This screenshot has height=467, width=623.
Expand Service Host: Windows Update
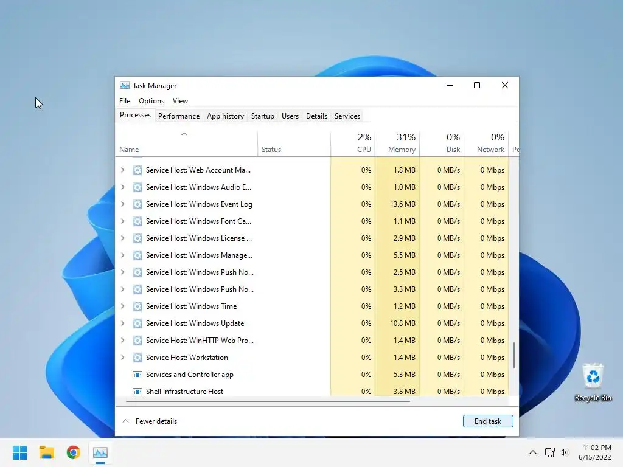(x=123, y=323)
